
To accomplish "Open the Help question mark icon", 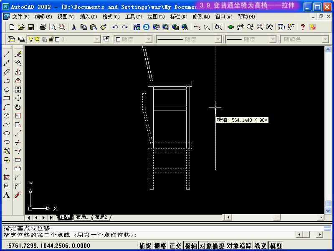I will tap(303, 27).
